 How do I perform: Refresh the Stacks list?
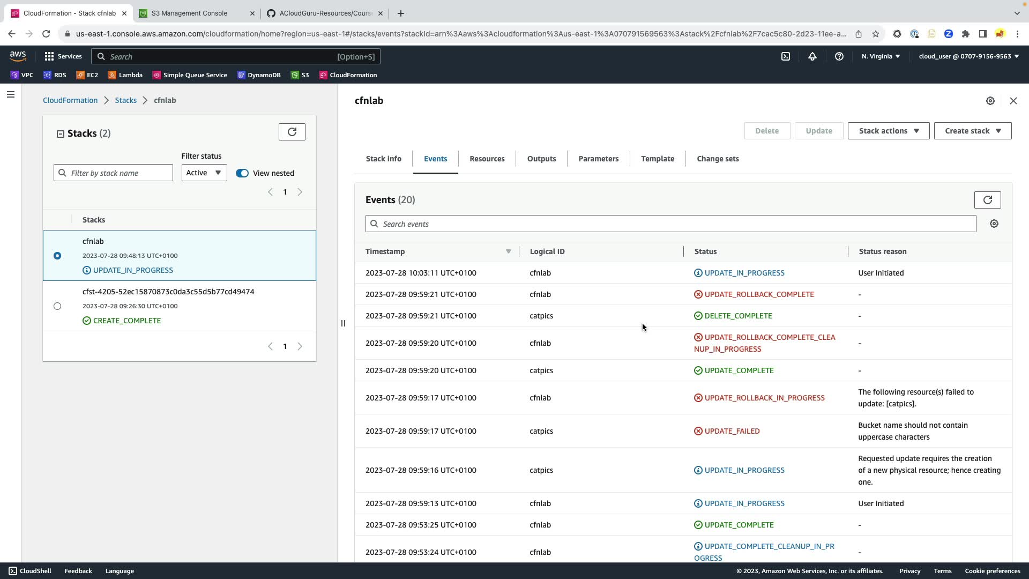(292, 132)
